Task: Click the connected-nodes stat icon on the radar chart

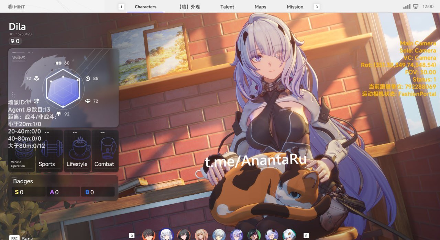Action: (x=36, y=101)
